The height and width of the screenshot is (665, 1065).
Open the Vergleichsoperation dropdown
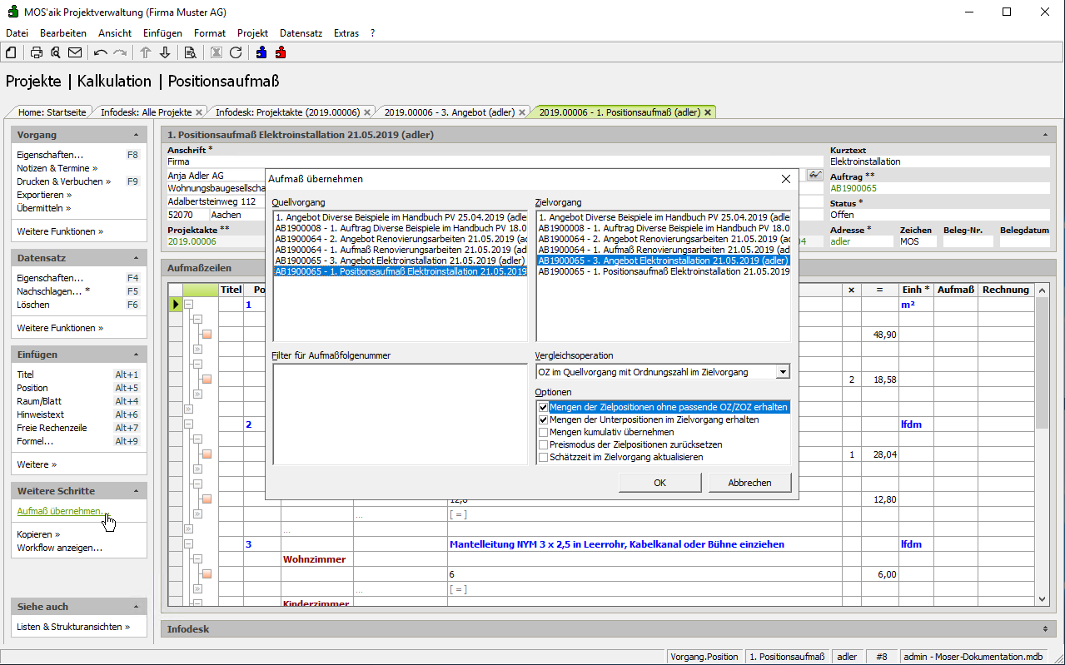pos(782,372)
